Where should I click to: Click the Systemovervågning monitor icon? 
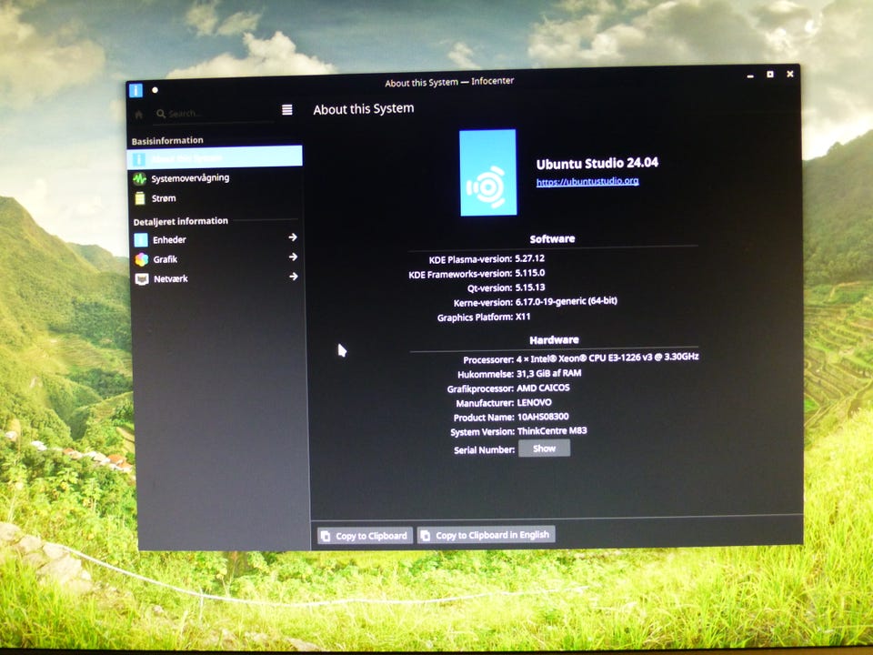[x=139, y=179]
